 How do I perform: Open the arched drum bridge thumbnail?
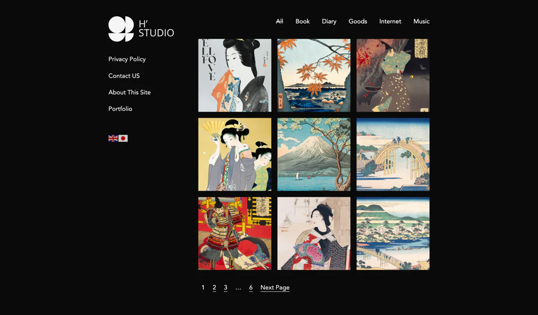(393, 154)
